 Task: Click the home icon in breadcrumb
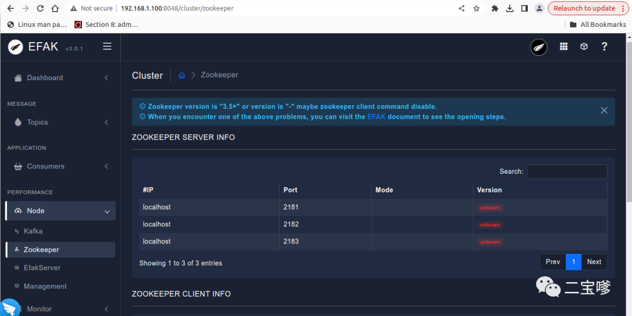[x=182, y=75]
